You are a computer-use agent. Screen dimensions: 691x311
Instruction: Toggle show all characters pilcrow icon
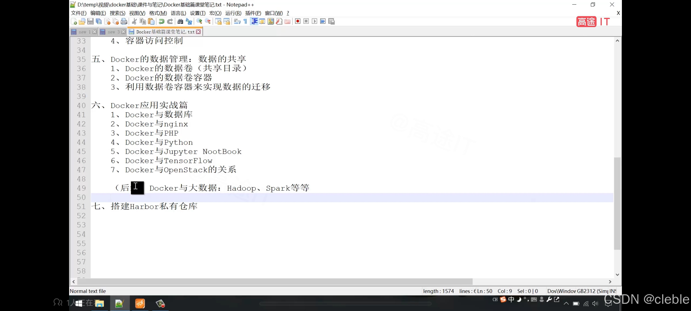(245, 22)
